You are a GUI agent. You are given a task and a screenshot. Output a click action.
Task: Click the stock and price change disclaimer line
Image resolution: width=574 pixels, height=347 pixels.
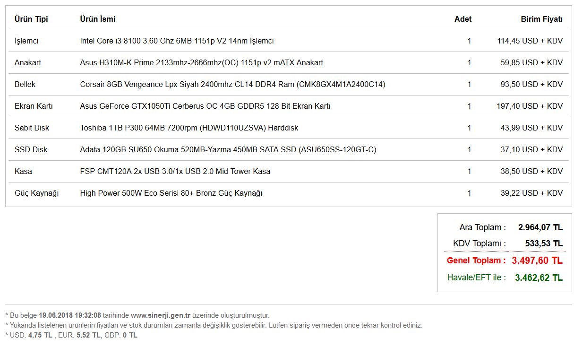point(214,325)
